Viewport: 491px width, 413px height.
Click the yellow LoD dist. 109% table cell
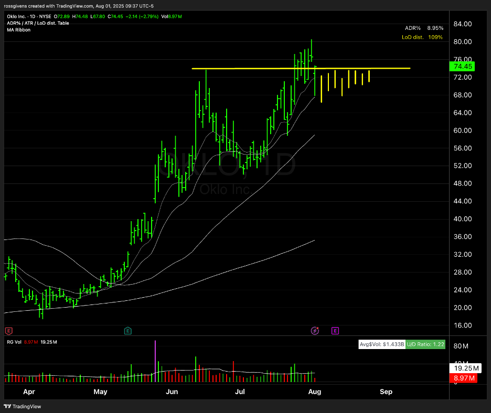pyautogui.click(x=422, y=37)
